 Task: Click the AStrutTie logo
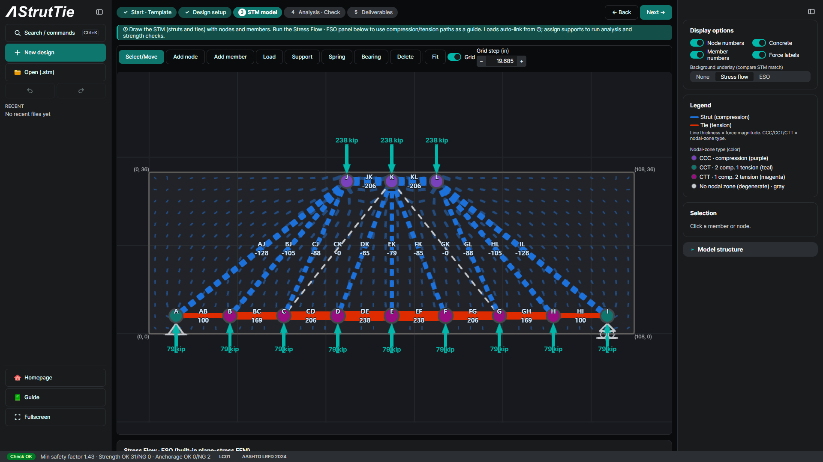pyautogui.click(x=40, y=12)
